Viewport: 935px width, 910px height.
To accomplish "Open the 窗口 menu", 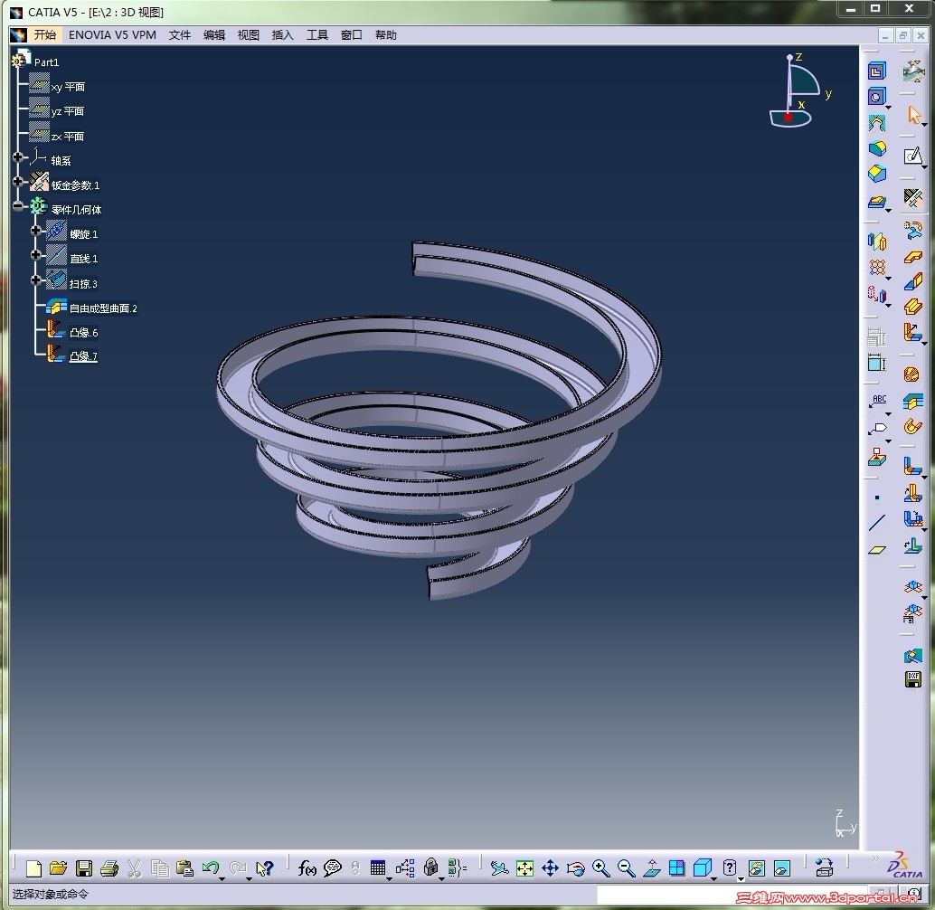I will (x=351, y=34).
